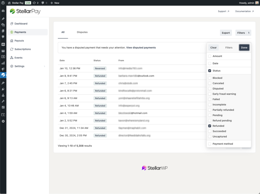Viewport: 260px width, 194px height.
Task: Expand the Payment method filter
Action: point(210,144)
